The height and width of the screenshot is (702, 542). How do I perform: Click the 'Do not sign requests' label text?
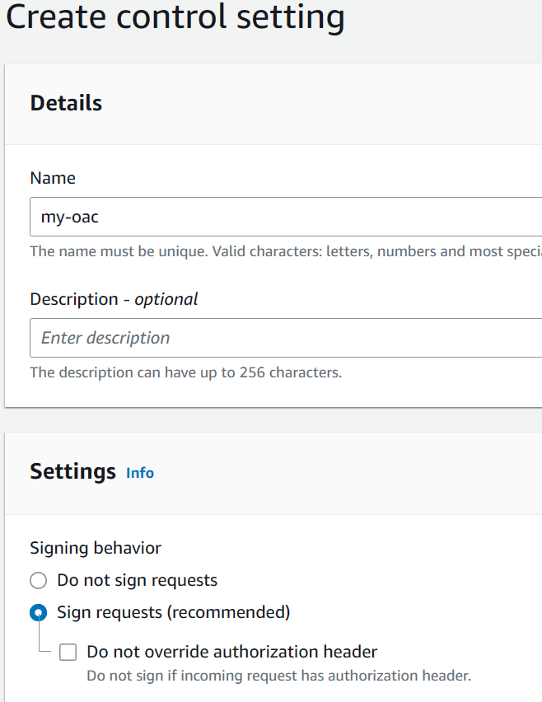click(x=137, y=580)
